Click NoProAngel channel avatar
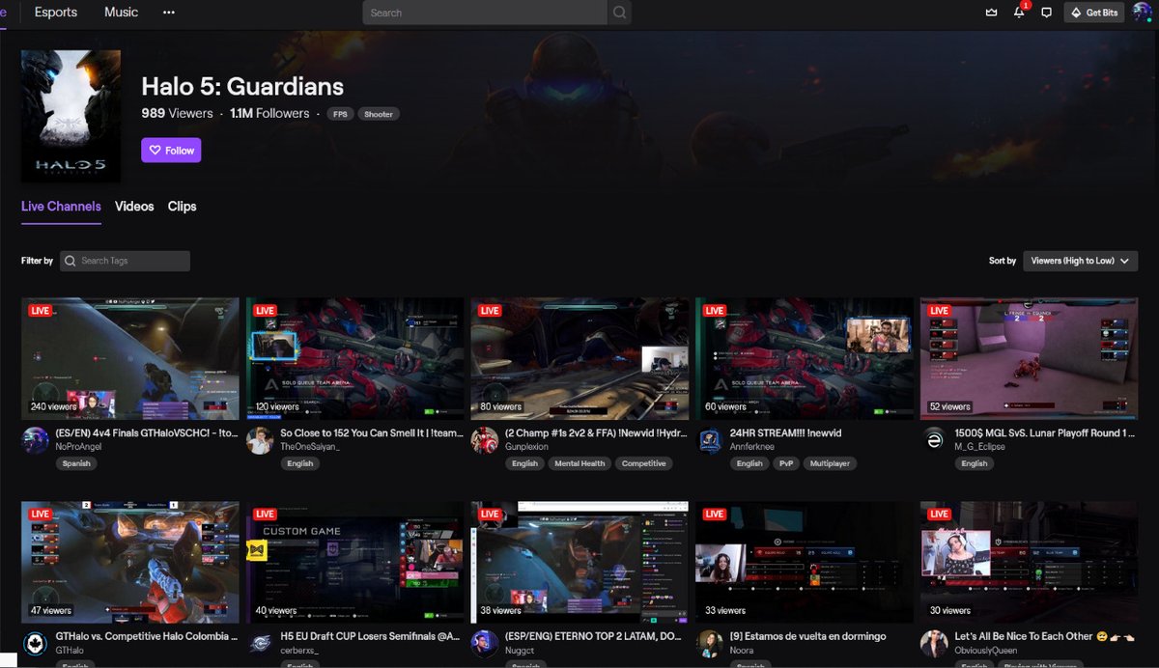Image resolution: width=1159 pixels, height=668 pixels. coord(36,440)
